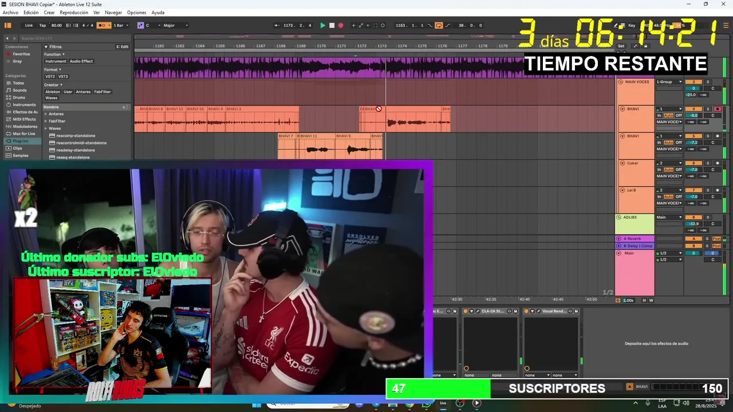This screenshot has height=412, width=733.
Task: Solo the MAIN VOCES track
Action: click(707, 82)
